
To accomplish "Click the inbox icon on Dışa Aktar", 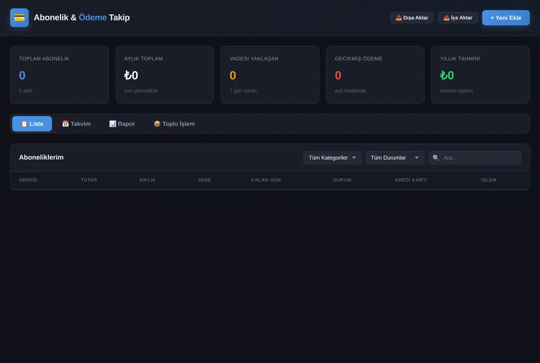I will click(x=399, y=18).
